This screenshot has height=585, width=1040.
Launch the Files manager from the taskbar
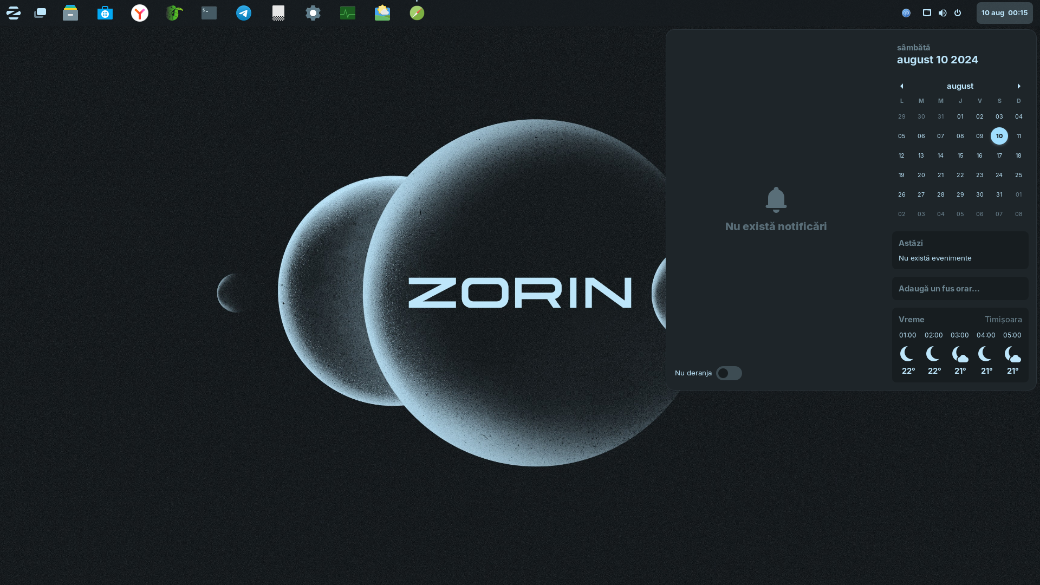click(70, 13)
